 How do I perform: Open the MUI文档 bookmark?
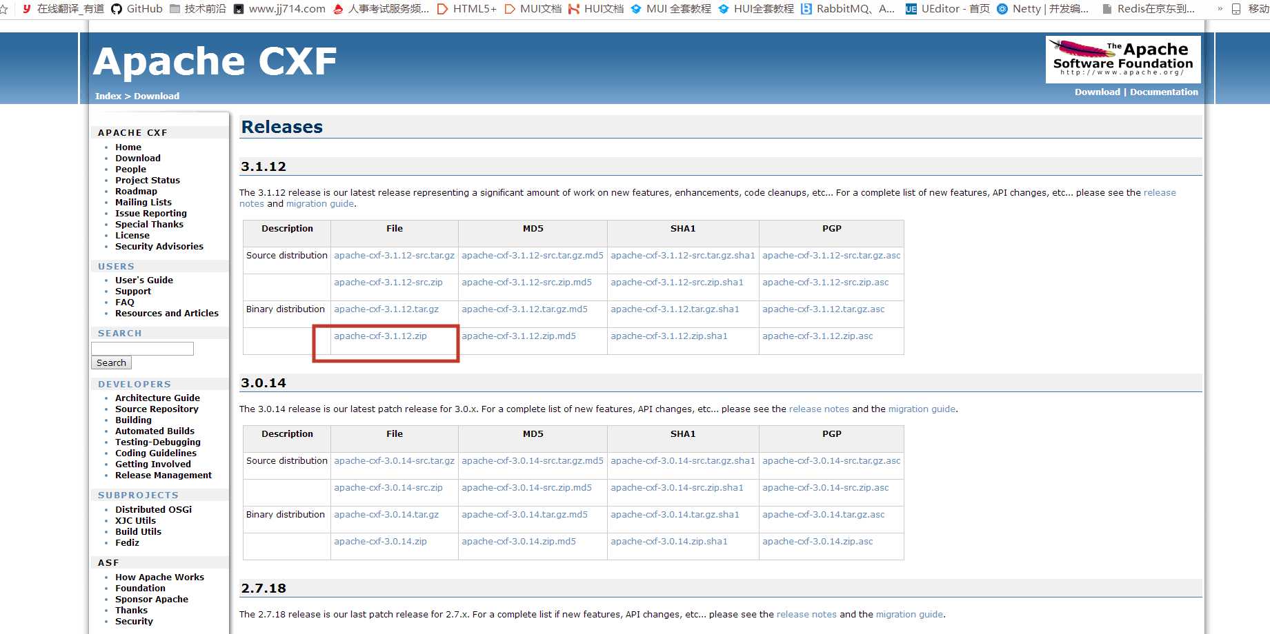(x=533, y=9)
